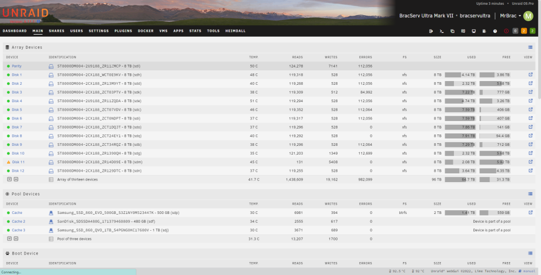541x275 pixels.
Task: Open the manual link in the footer
Action: [x=529, y=271]
